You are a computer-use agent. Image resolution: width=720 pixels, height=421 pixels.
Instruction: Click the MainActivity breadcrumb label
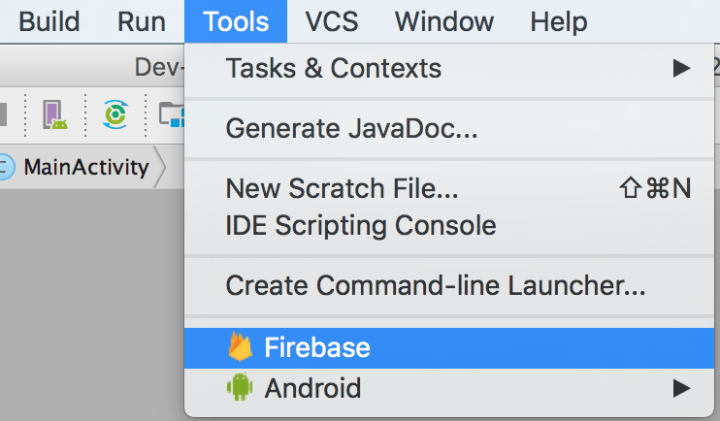[86, 167]
